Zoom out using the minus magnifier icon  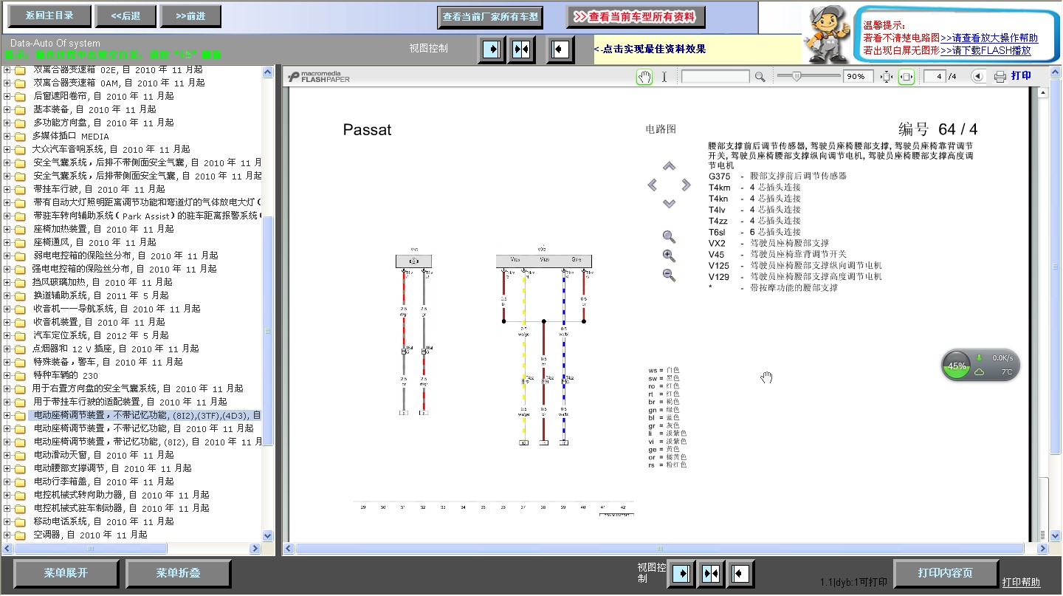(669, 275)
